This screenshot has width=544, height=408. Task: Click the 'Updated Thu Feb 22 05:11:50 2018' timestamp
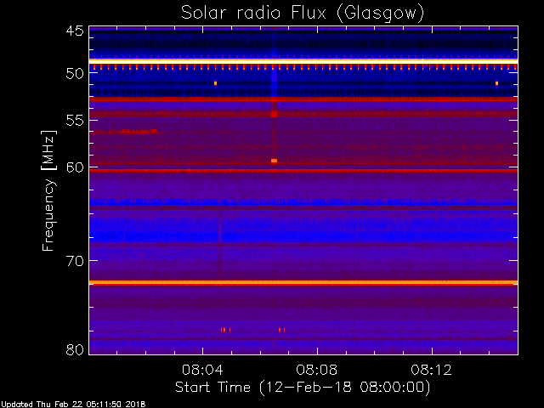[73, 405]
